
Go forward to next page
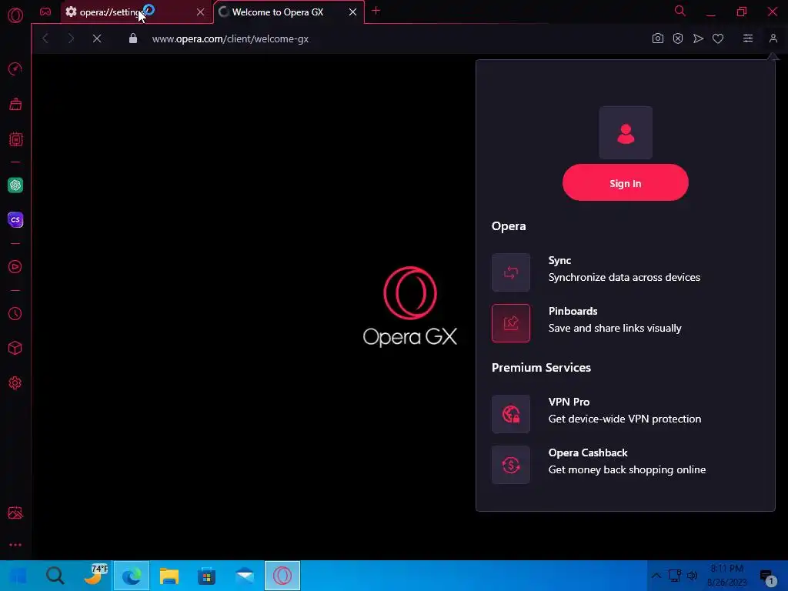[x=71, y=38]
